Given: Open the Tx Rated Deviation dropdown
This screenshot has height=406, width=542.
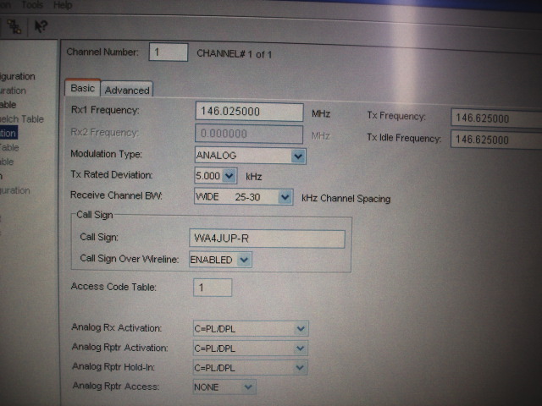Looking at the screenshot, I should click(230, 176).
